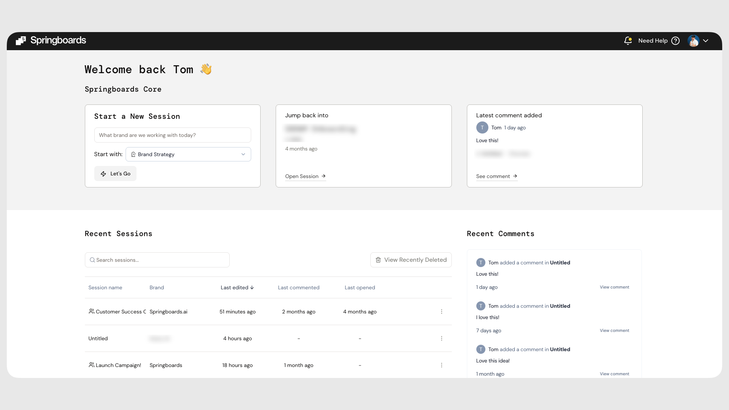
Task: Click the Need Help question icon
Action: pos(675,41)
